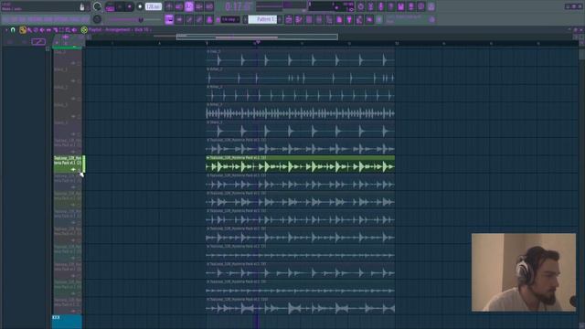Open the playlist options menu arrow
The width and height of the screenshot is (585, 329).
tap(6, 30)
